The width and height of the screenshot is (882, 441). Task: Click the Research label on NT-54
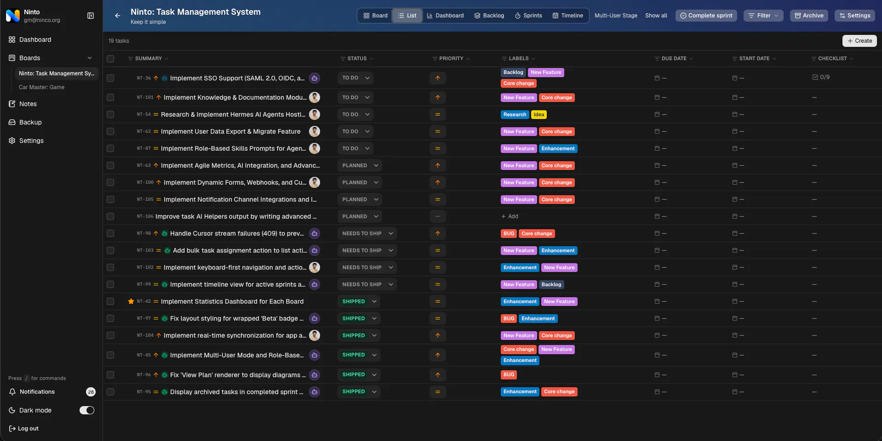515,114
